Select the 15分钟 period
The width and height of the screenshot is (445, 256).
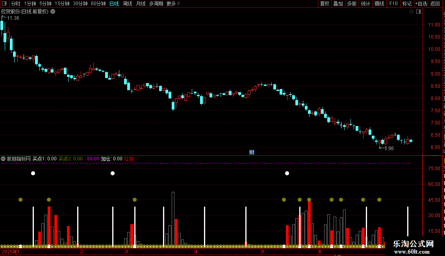point(62,4)
